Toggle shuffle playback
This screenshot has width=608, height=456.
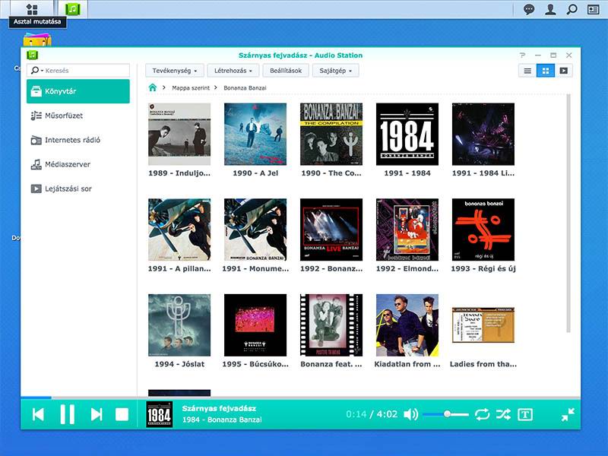click(x=503, y=414)
